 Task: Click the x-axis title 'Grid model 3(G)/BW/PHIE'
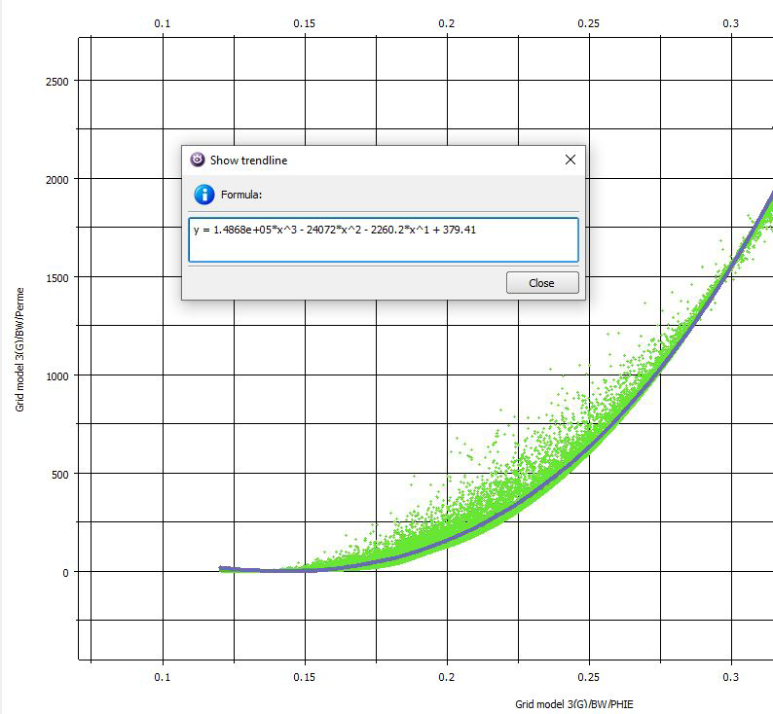pos(573,704)
